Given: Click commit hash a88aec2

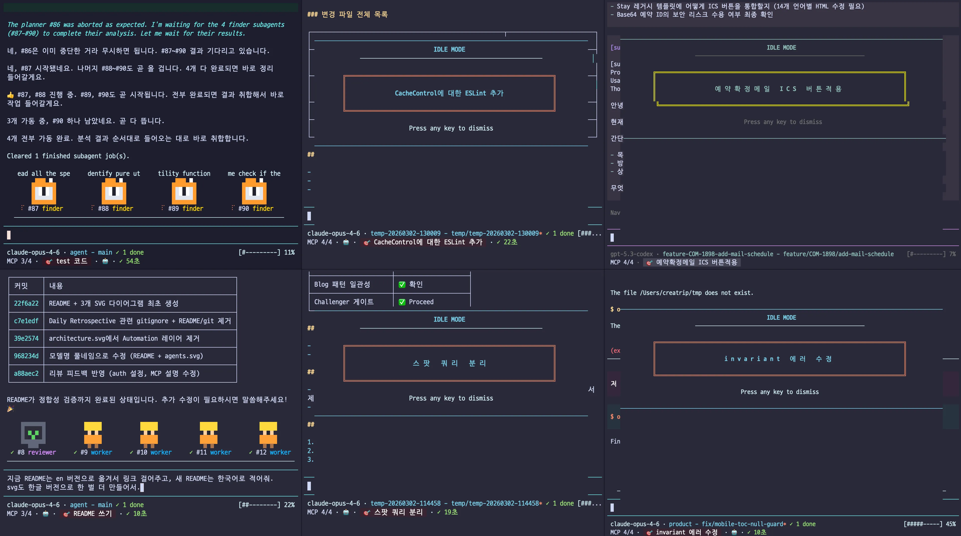Looking at the screenshot, I should 26,374.
